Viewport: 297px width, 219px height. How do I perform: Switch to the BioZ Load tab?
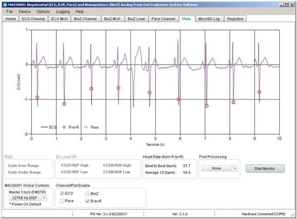[136, 19]
